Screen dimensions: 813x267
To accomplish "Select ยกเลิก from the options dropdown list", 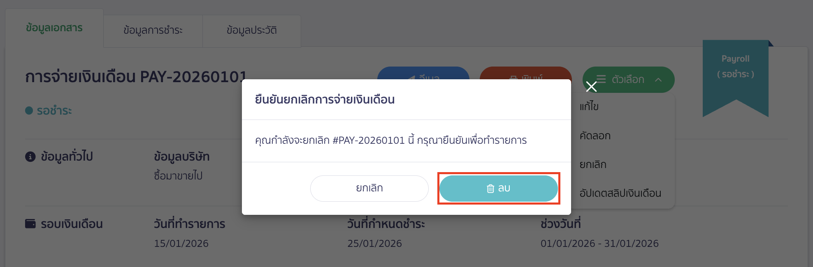I will pos(593,164).
